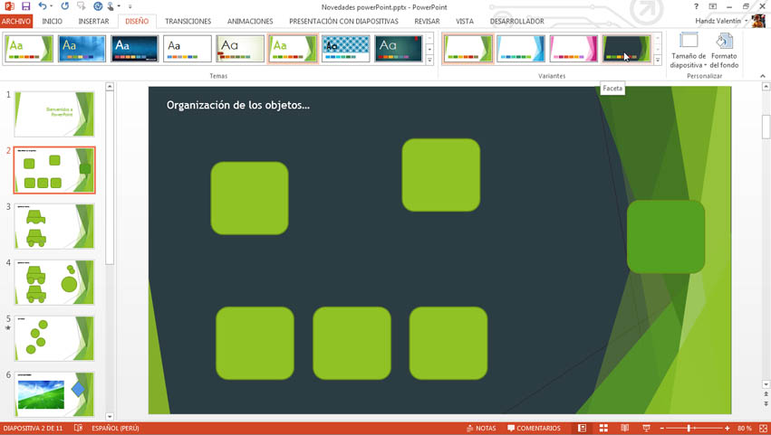Toggle the COMENTARIOS pane
This screenshot has width=771, height=435.
534,428
